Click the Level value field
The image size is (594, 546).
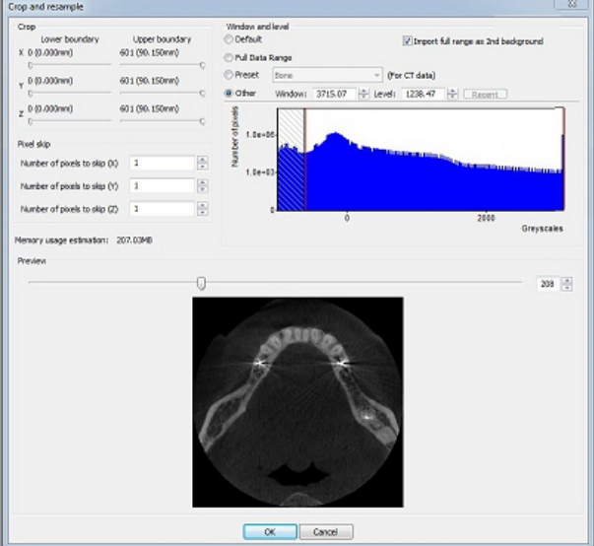(x=423, y=94)
